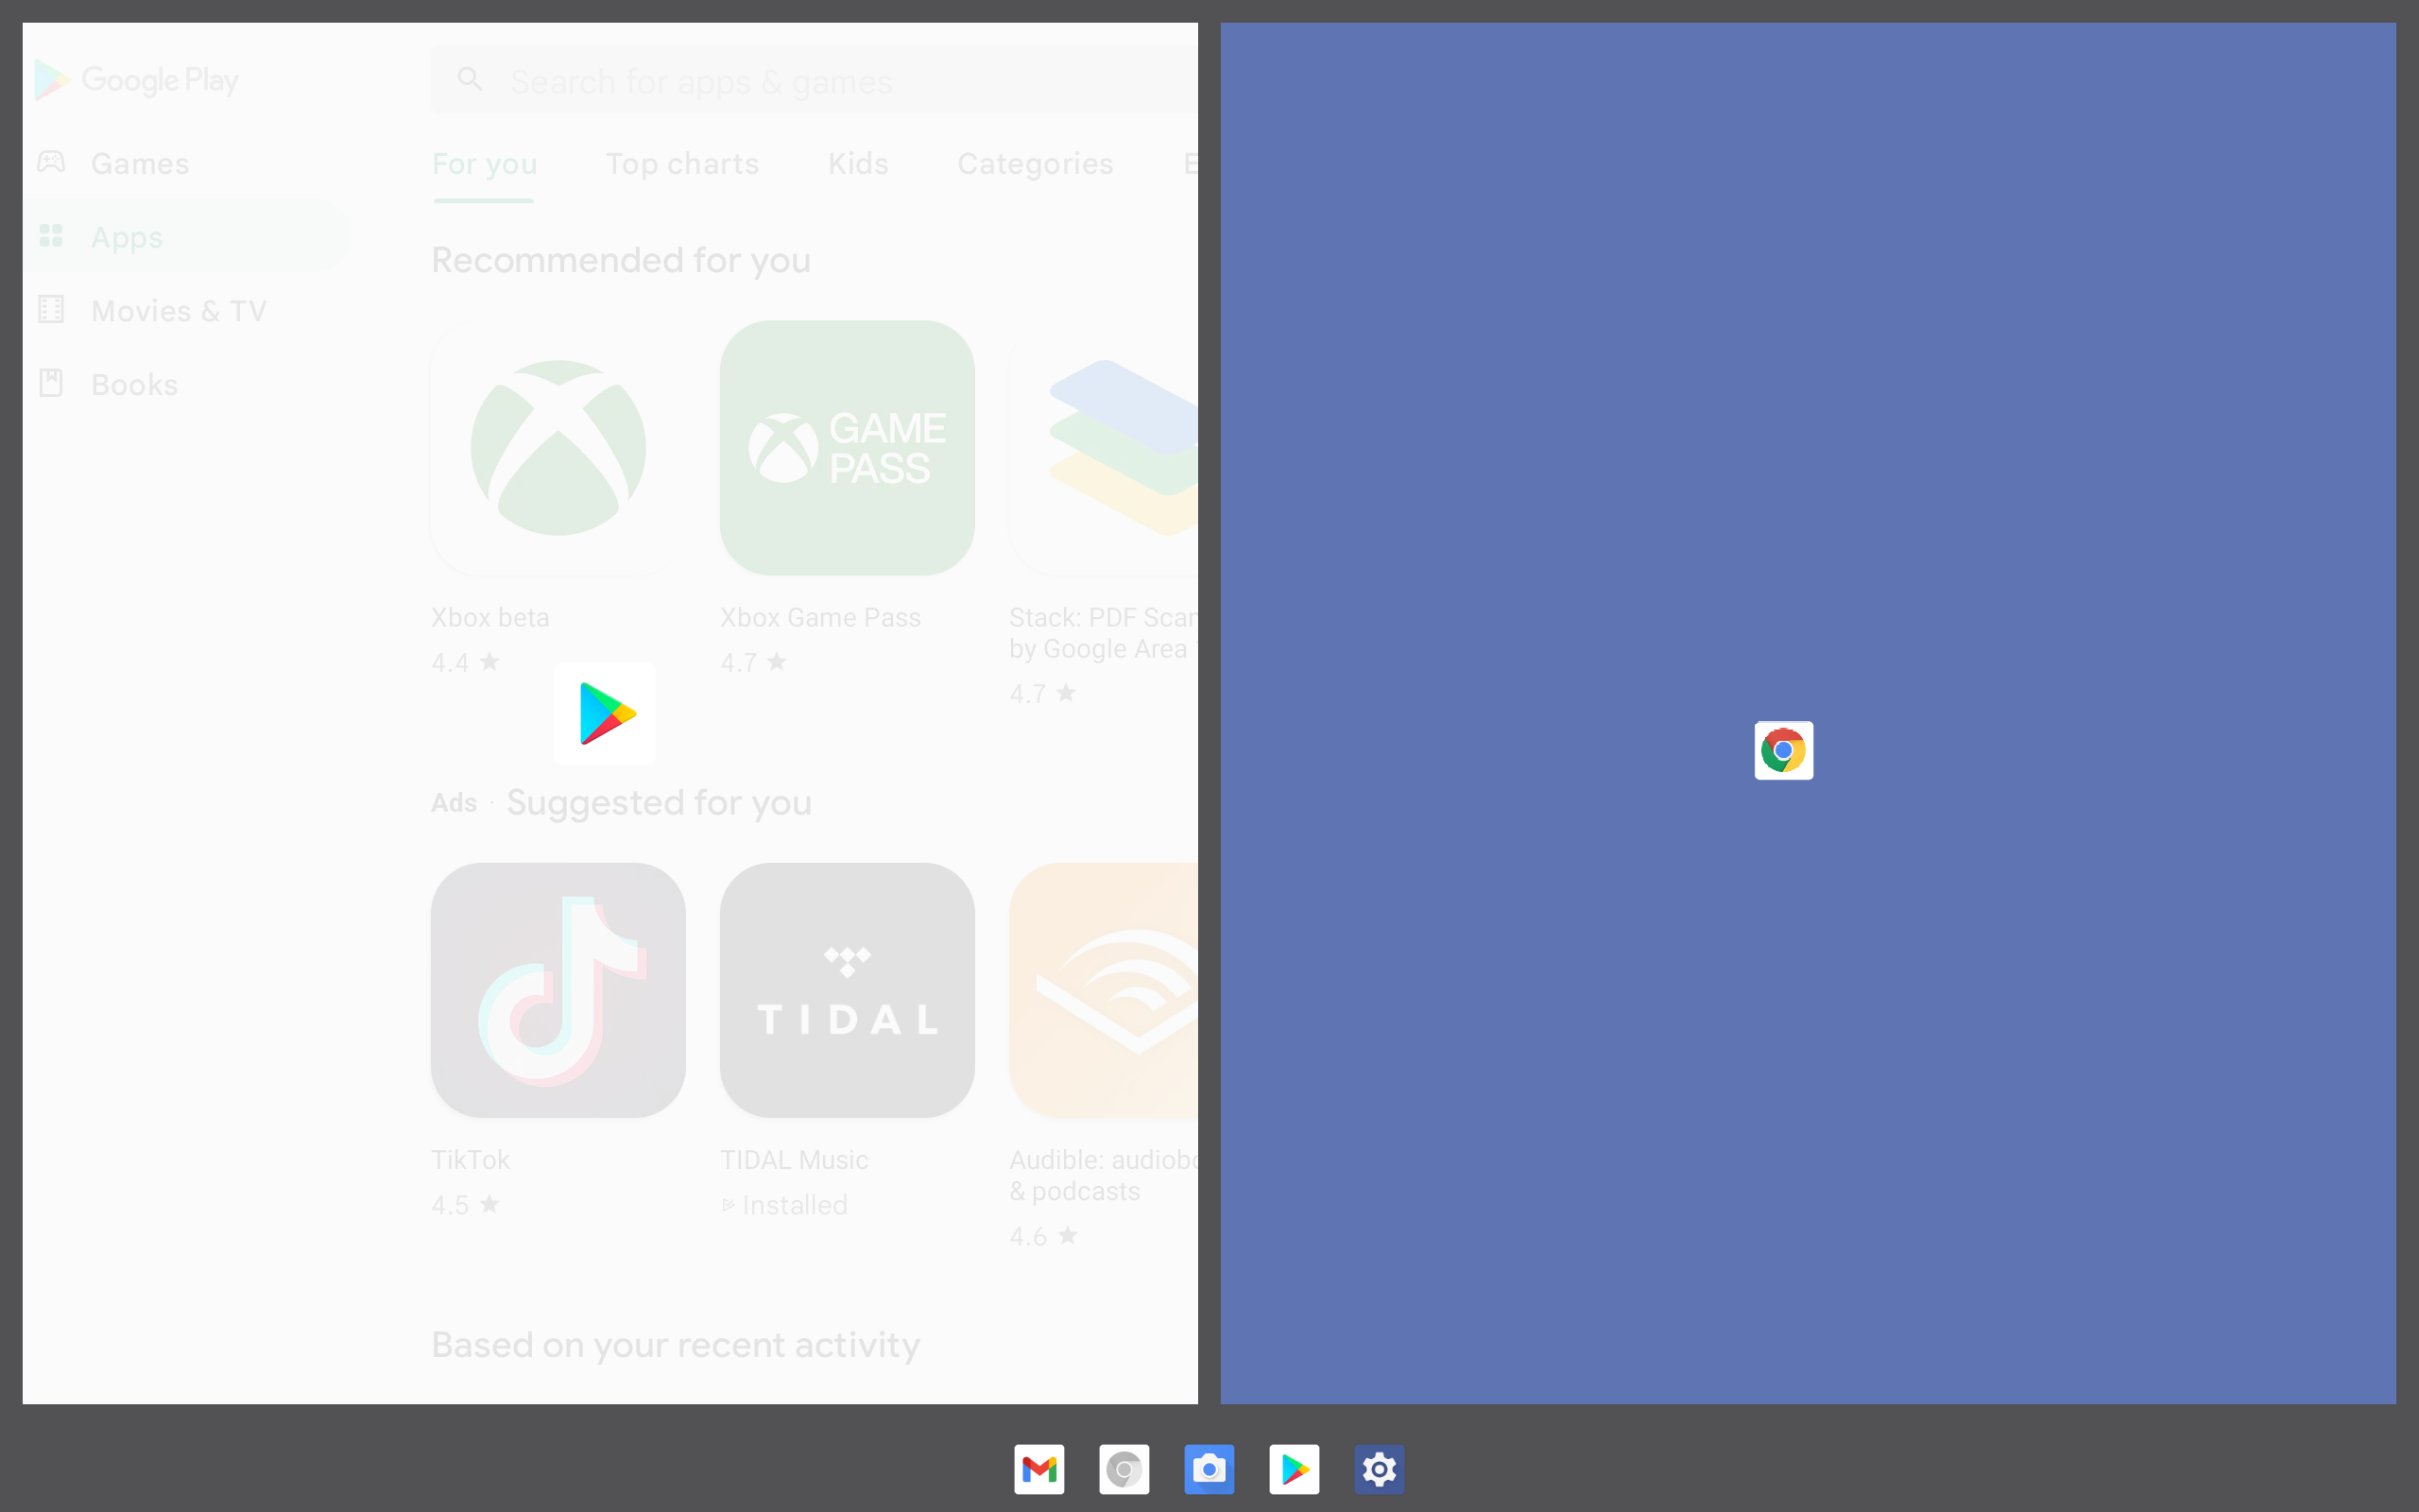This screenshot has height=1512, width=2419.
Task: Open Gmail from taskbar
Action: tap(1039, 1469)
